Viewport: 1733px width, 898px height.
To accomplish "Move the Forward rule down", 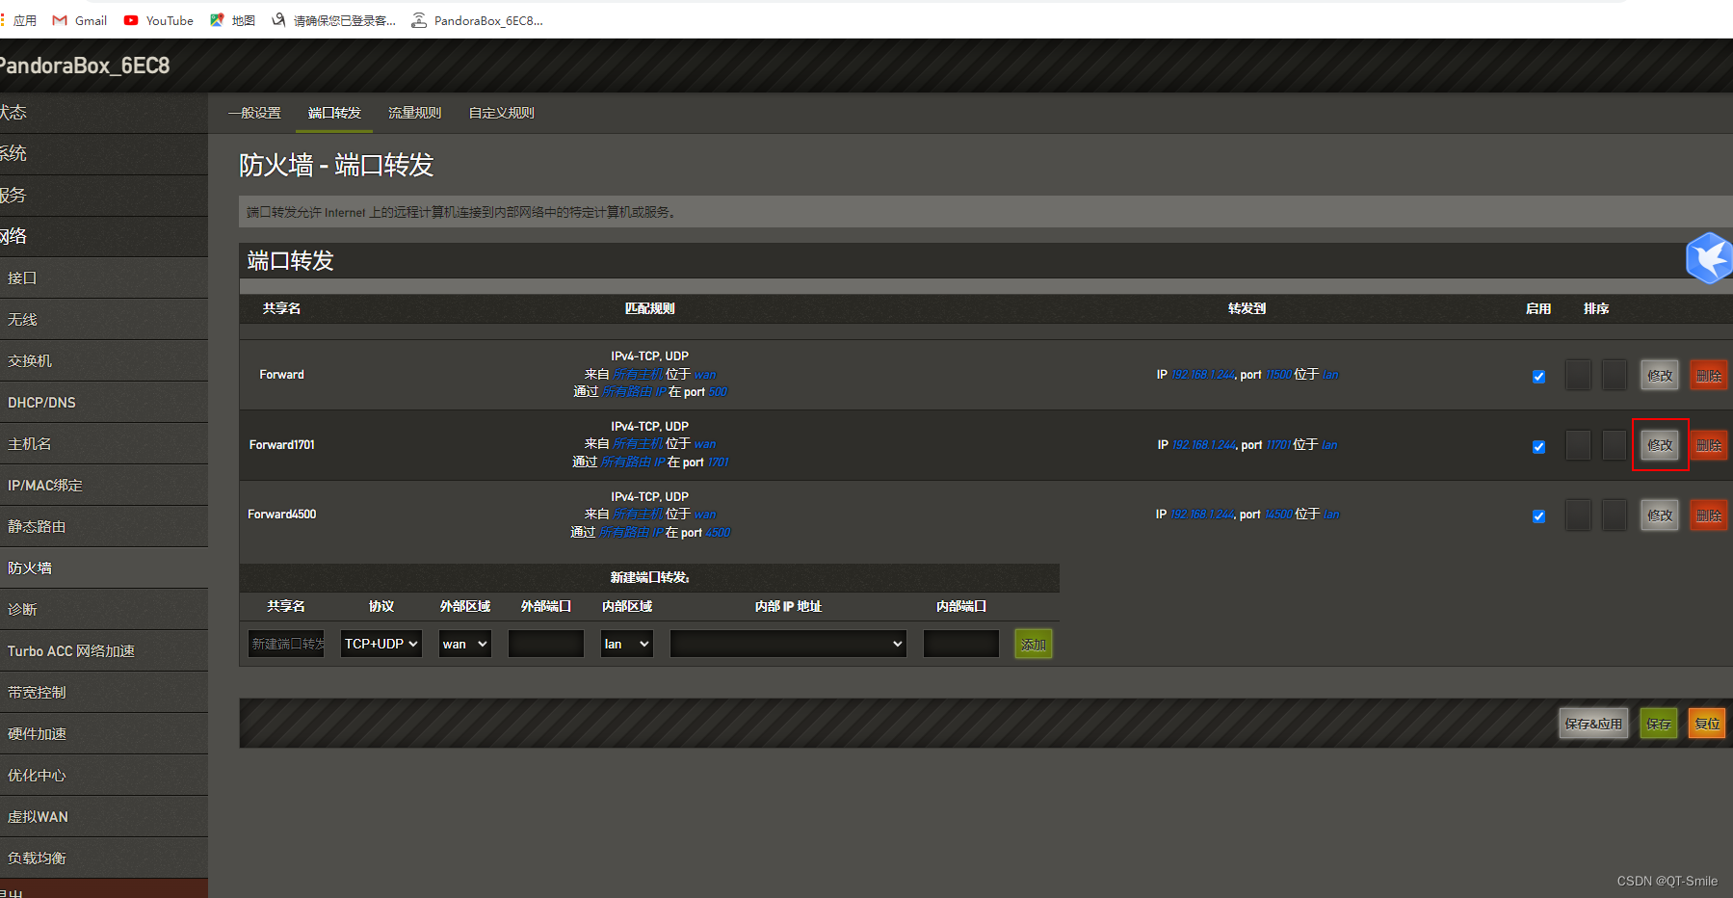I will pyautogui.click(x=1615, y=375).
